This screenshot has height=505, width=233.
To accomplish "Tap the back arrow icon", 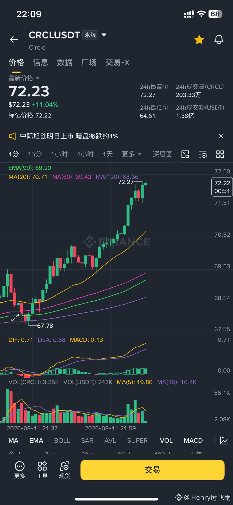I will pyautogui.click(x=14, y=40).
